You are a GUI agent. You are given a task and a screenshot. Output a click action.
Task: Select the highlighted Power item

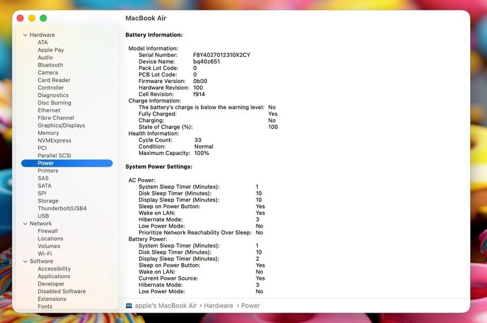click(x=67, y=163)
